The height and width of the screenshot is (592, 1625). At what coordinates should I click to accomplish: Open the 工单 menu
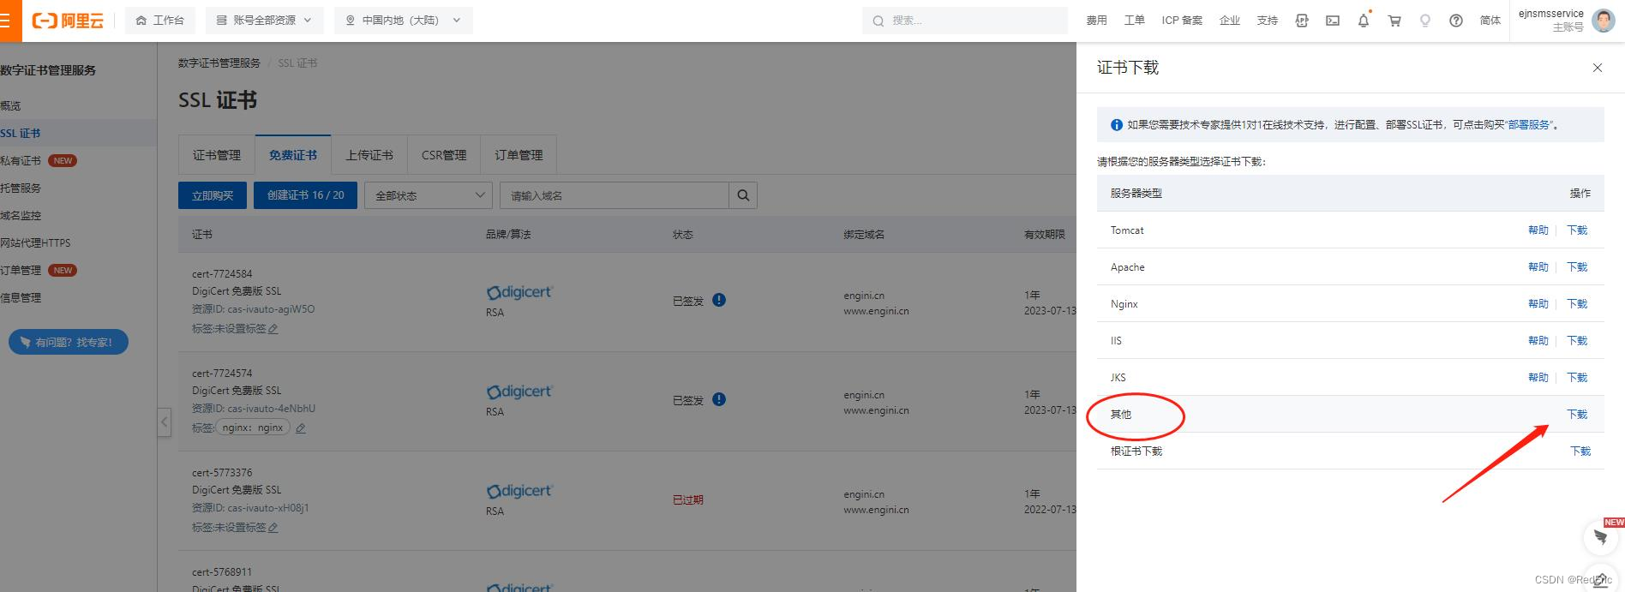pyautogui.click(x=1134, y=21)
